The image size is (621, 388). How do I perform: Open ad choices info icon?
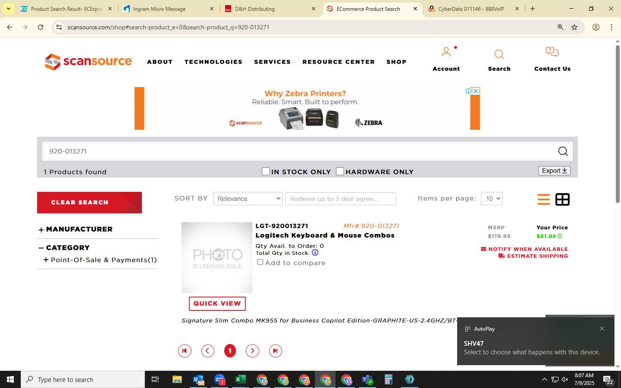coord(468,91)
